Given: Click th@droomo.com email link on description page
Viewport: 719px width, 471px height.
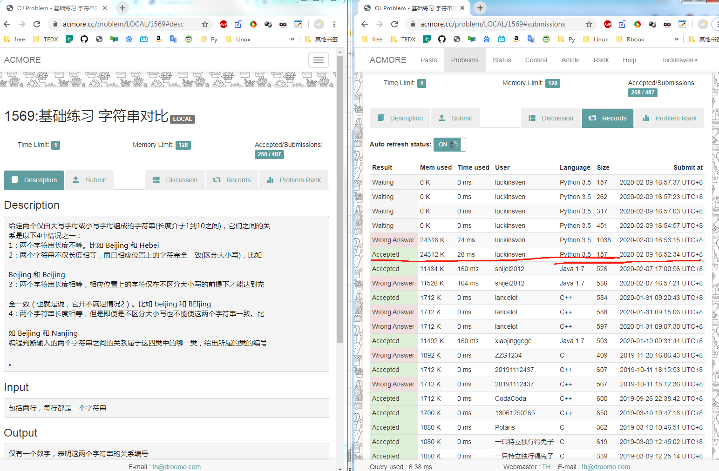Looking at the screenshot, I should click(176, 467).
